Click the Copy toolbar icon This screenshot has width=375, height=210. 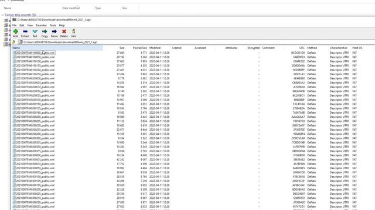pyautogui.click(x=45, y=33)
